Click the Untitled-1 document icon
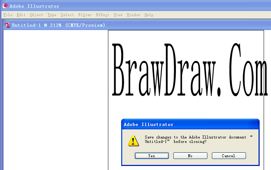Image resolution: width=271 pixels, height=170 pixels. point(7,25)
